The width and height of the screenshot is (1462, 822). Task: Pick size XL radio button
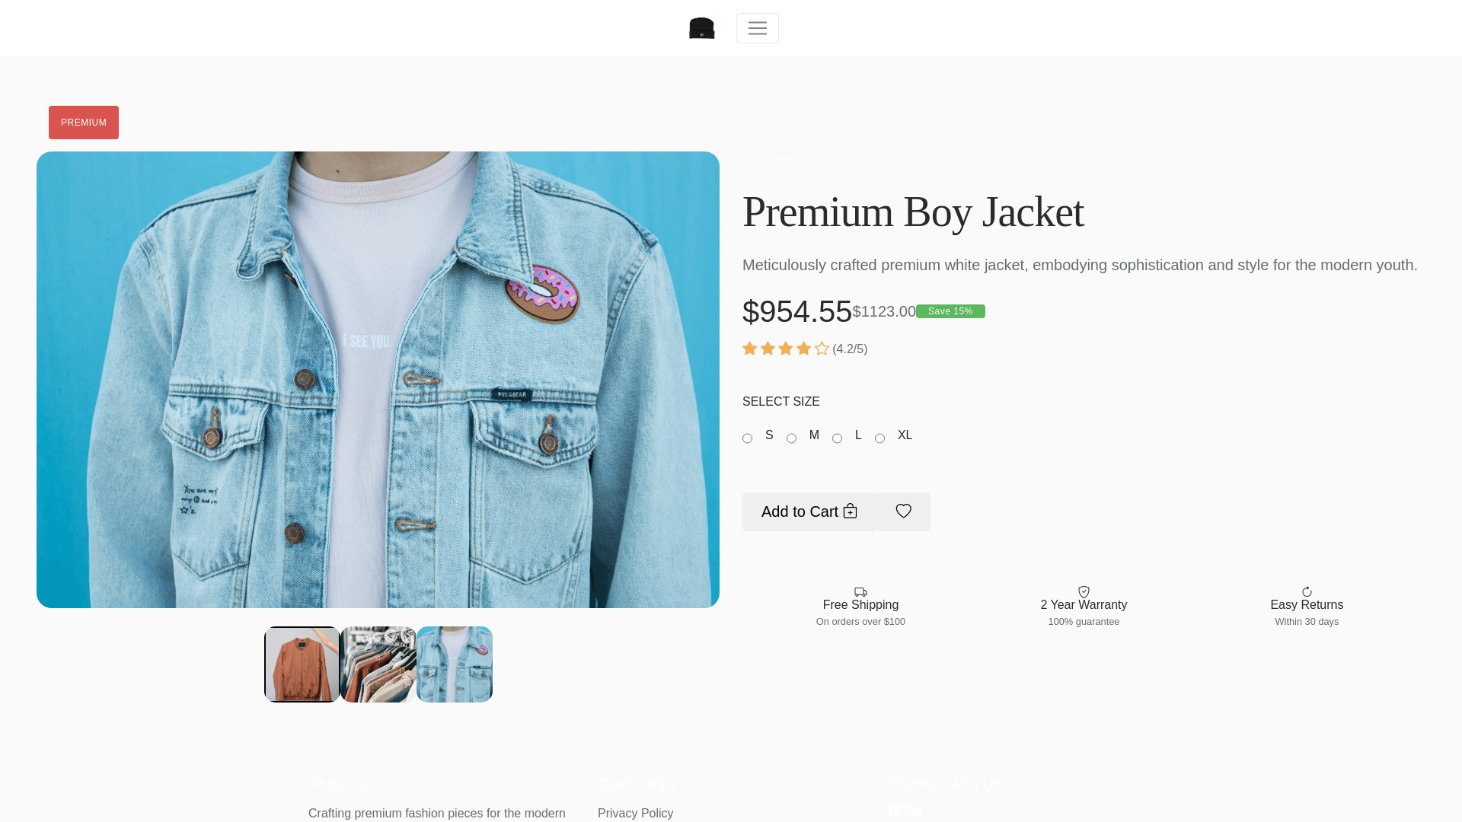[x=879, y=438]
